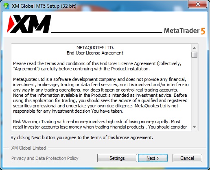This screenshot has height=170, width=210.
Task: Open the Settings button
Action: [117, 158]
